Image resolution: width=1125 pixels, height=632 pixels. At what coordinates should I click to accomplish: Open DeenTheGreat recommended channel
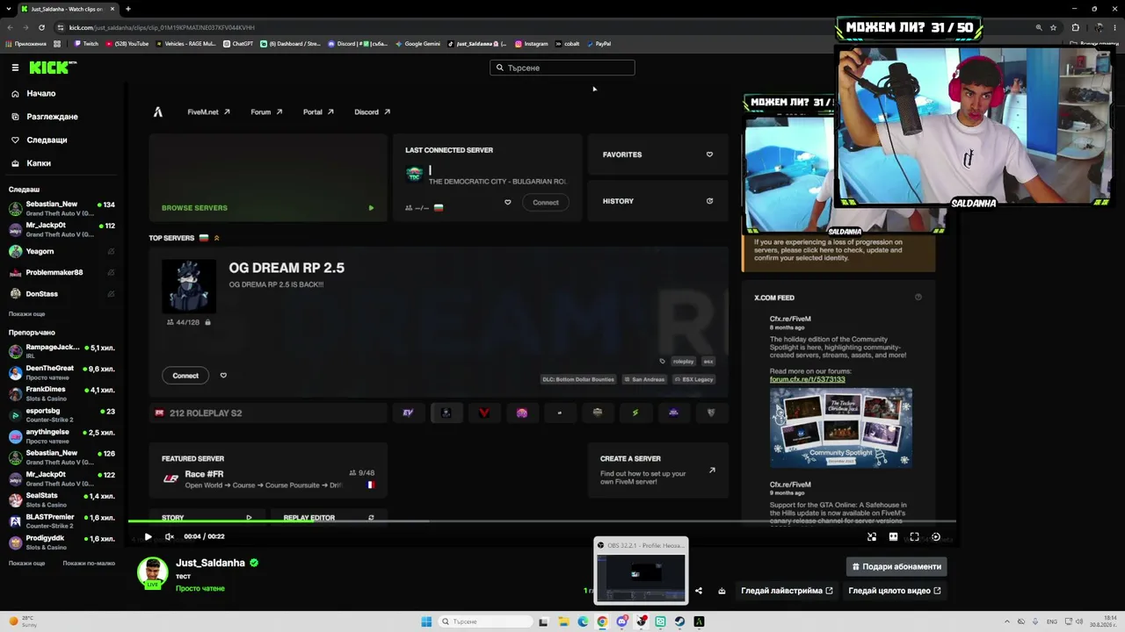[x=63, y=372]
